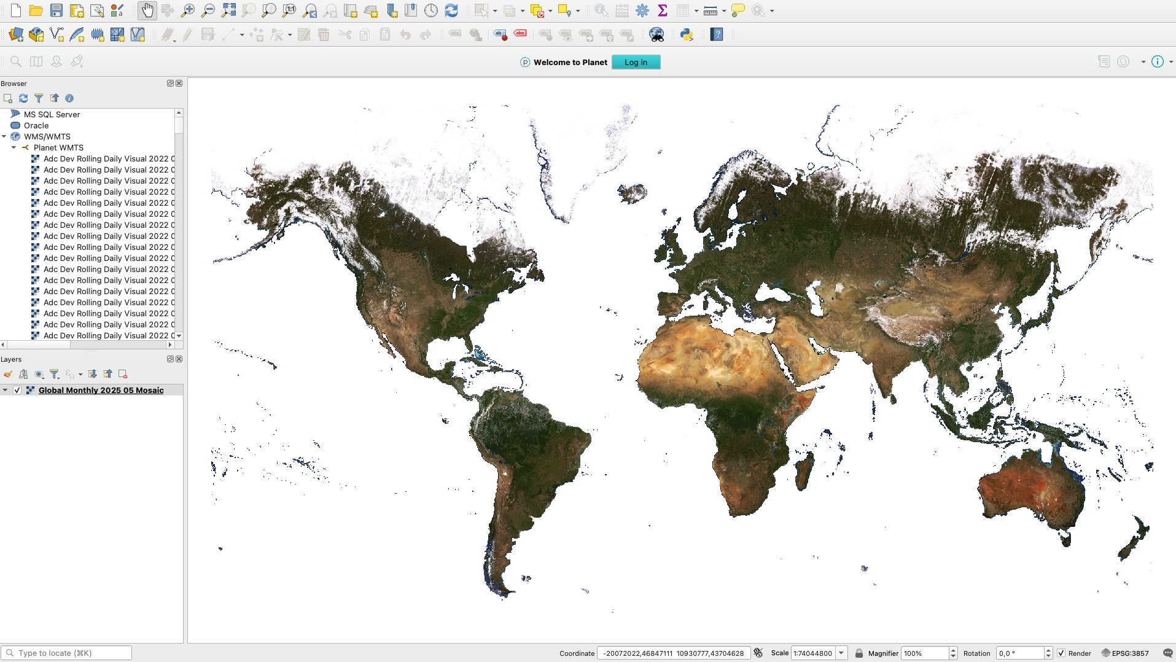Create a new Shapefile layer
The width and height of the screenshot is (1176, 662).
pos(56,34)
